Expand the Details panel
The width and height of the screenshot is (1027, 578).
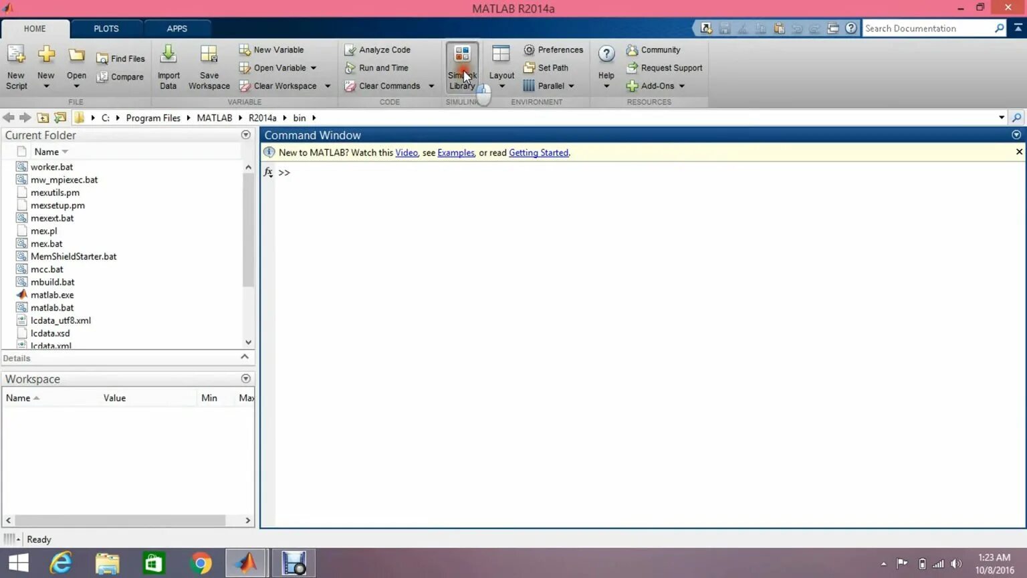245,357
